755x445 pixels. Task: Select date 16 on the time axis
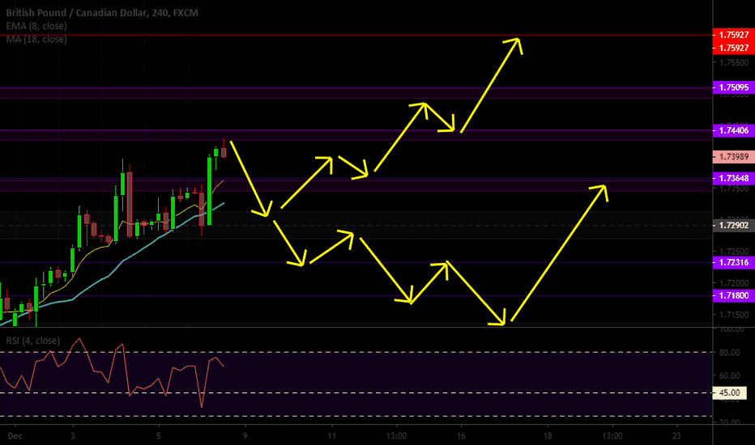(460, 434)
